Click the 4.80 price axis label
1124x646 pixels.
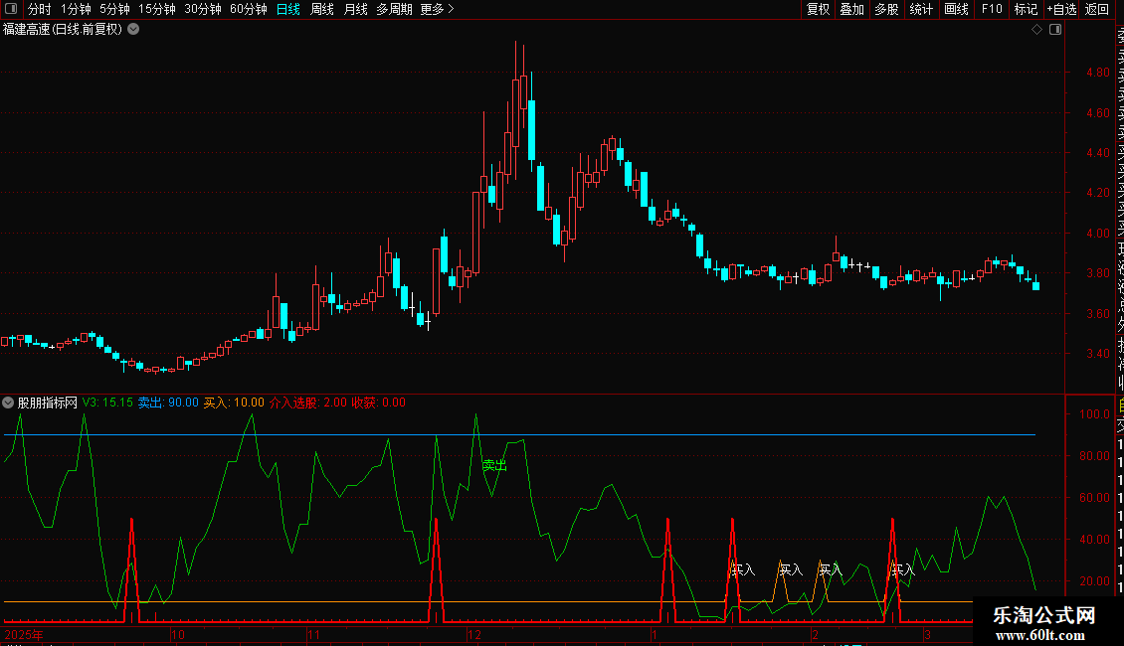click(1098, 73)
